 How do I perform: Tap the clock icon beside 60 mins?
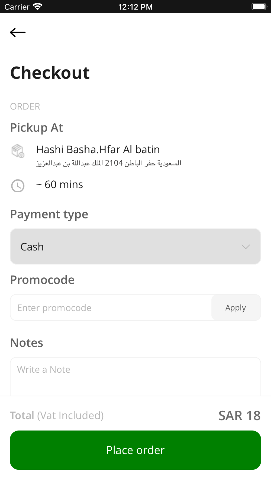click(x=18, y=186)
